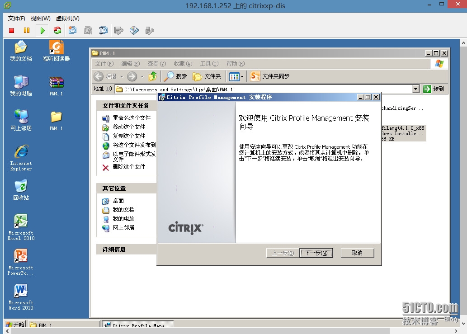Click 复制这个文件 task link
The image size is (467, 334).
(x=129, y=136)
